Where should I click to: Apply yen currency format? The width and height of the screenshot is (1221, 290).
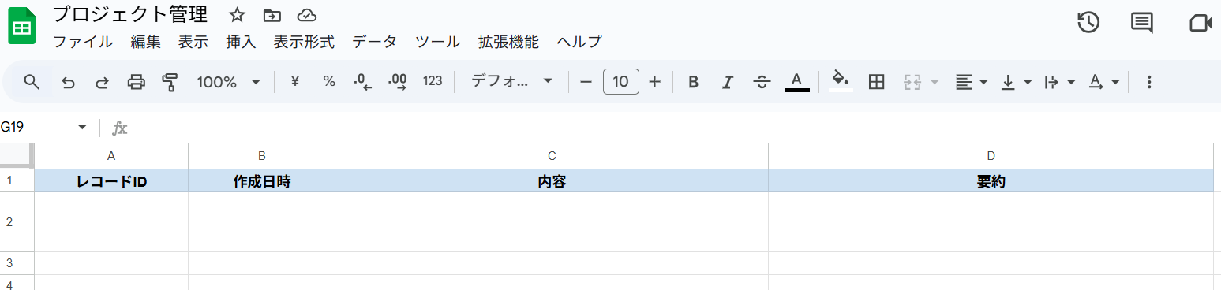tap(295, 81)
